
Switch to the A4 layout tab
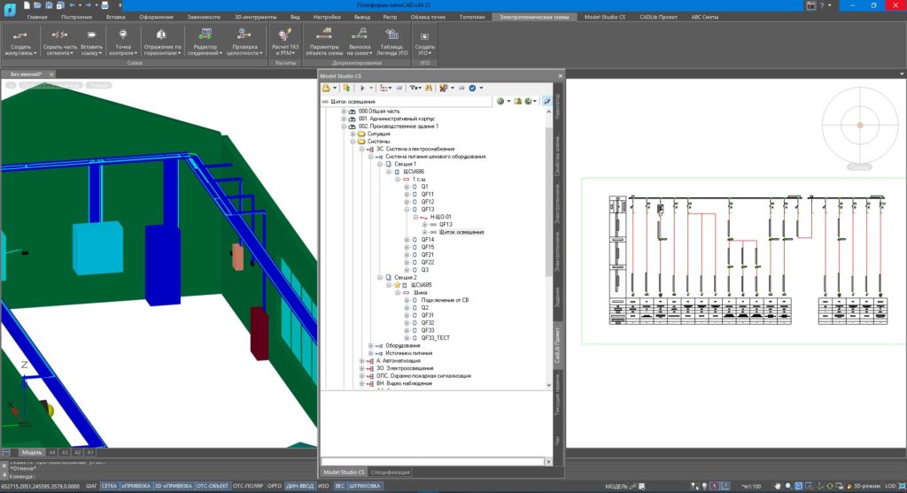coord(52,451)
